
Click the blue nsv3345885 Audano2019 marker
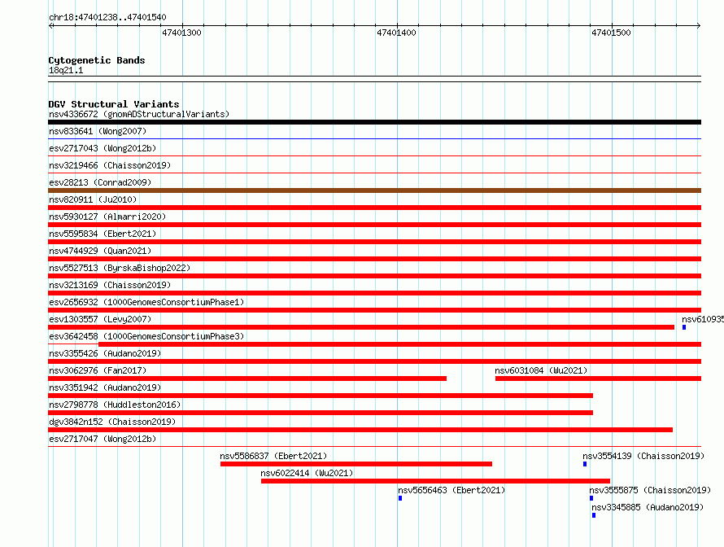click(x=594, y=515)
